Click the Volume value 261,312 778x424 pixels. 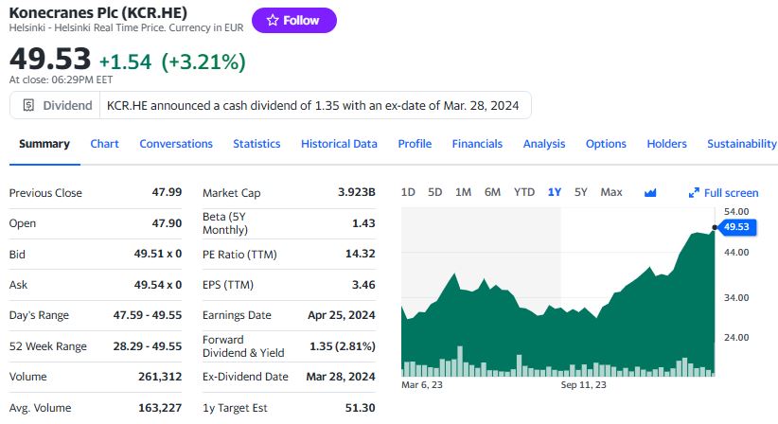pos(160,377)
